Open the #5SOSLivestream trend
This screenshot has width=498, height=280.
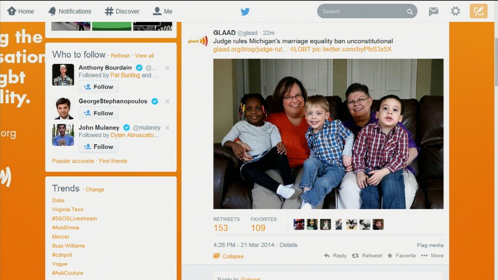click(74, 218)
